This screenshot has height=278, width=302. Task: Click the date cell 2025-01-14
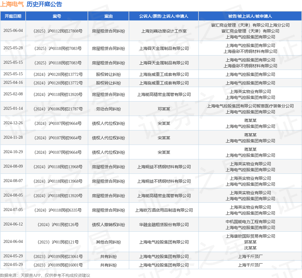[x=13, y=109]
